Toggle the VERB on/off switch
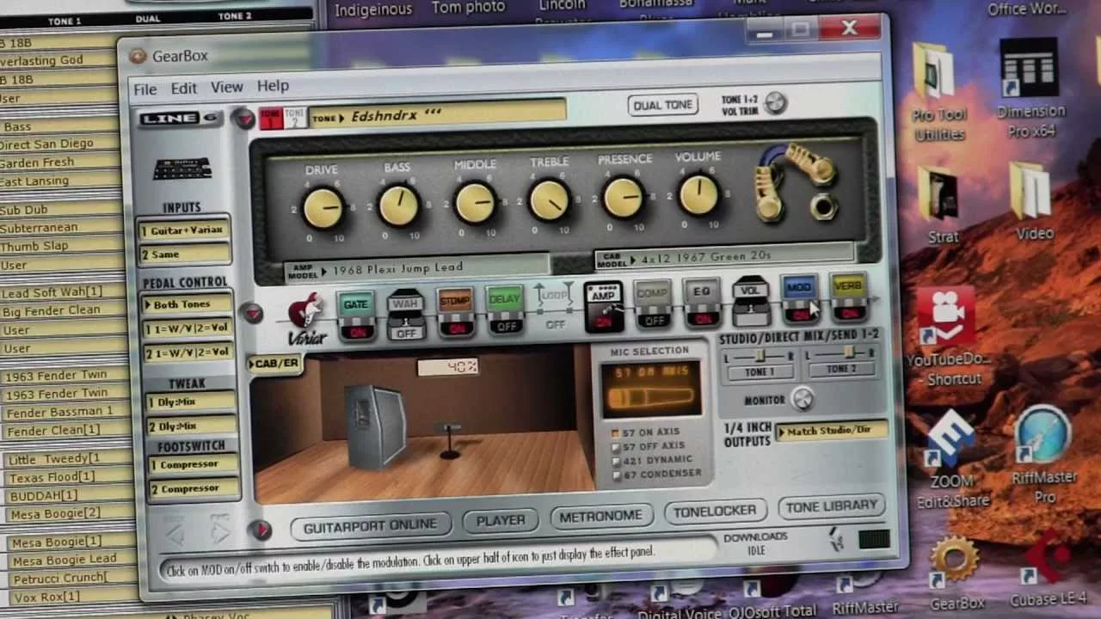The width and height of the screenshot is (1101, 619). click(849, 312)
